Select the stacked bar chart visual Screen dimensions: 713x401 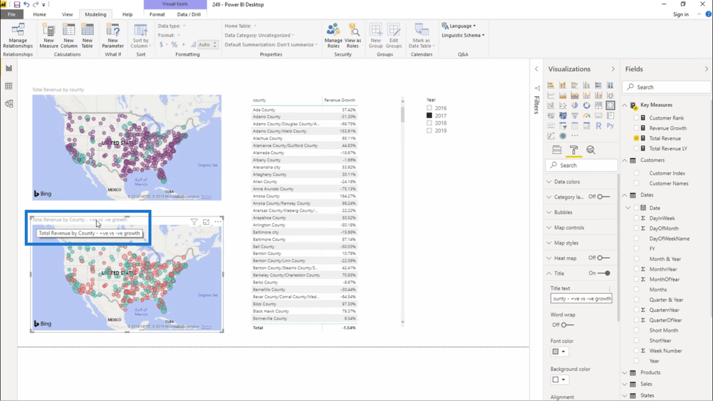pyautogui.click(x=551, y=85)
